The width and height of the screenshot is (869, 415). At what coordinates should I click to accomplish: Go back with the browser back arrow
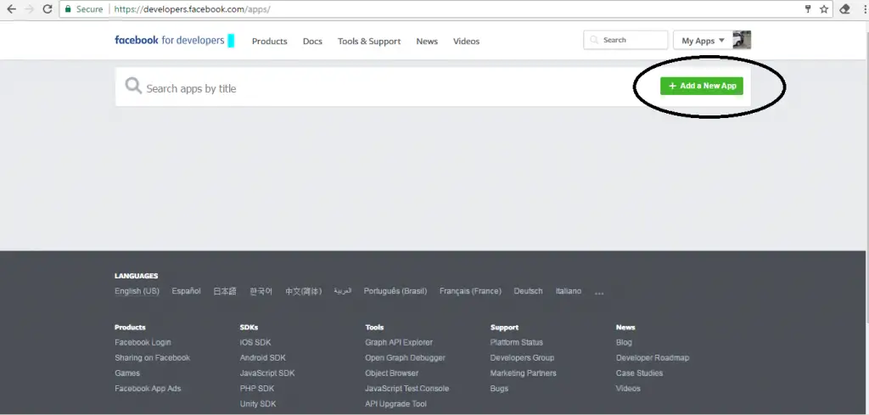[11, 9]
